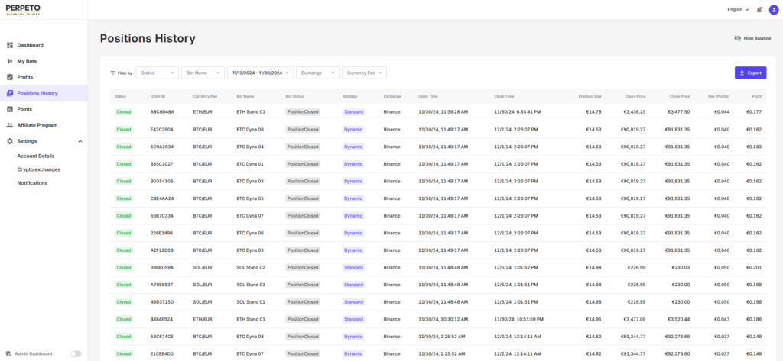Open Points menu item
The image size is (783, 361).
(x=44, y=108)
